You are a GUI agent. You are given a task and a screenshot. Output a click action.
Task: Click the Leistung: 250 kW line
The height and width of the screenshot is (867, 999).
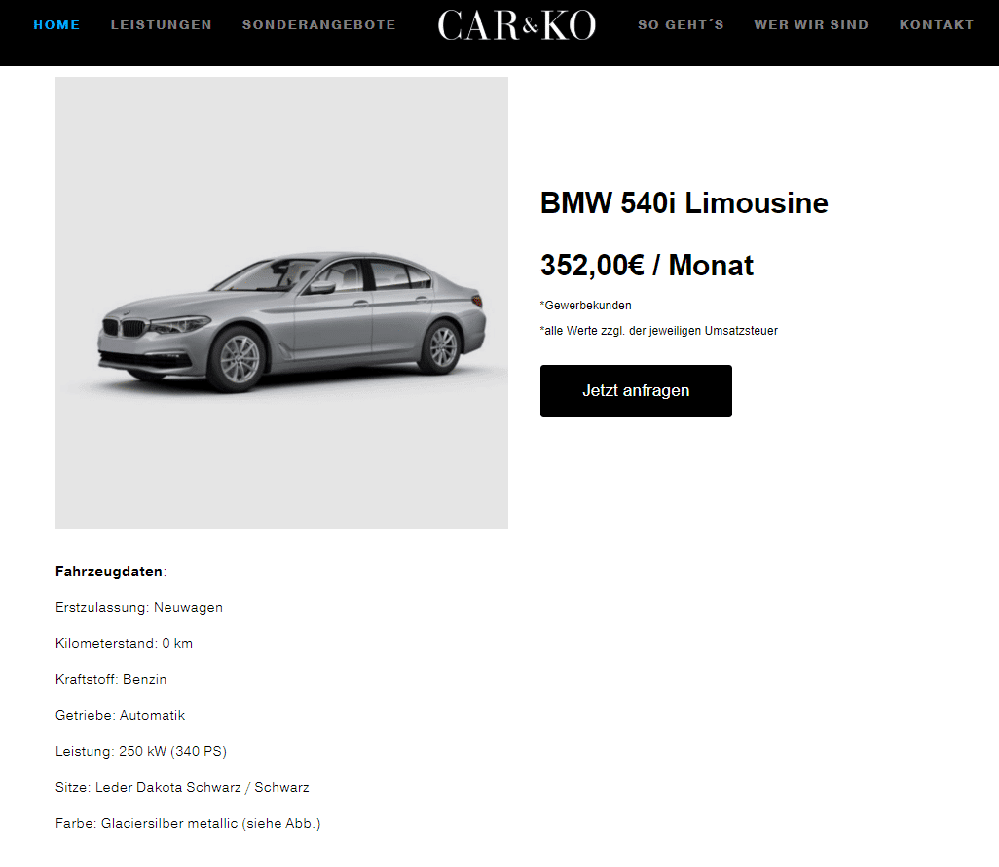141,752
